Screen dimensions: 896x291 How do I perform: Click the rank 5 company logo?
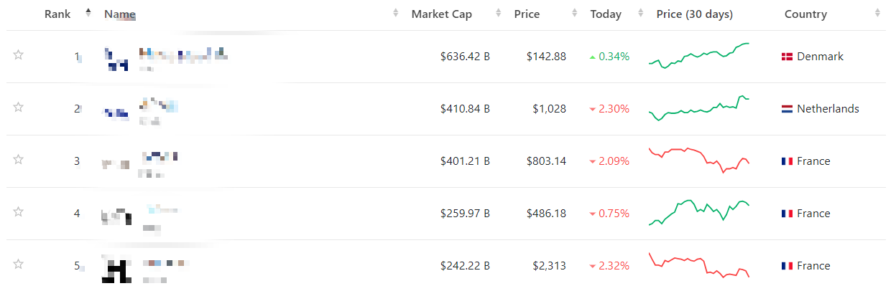tap(114, 269)
